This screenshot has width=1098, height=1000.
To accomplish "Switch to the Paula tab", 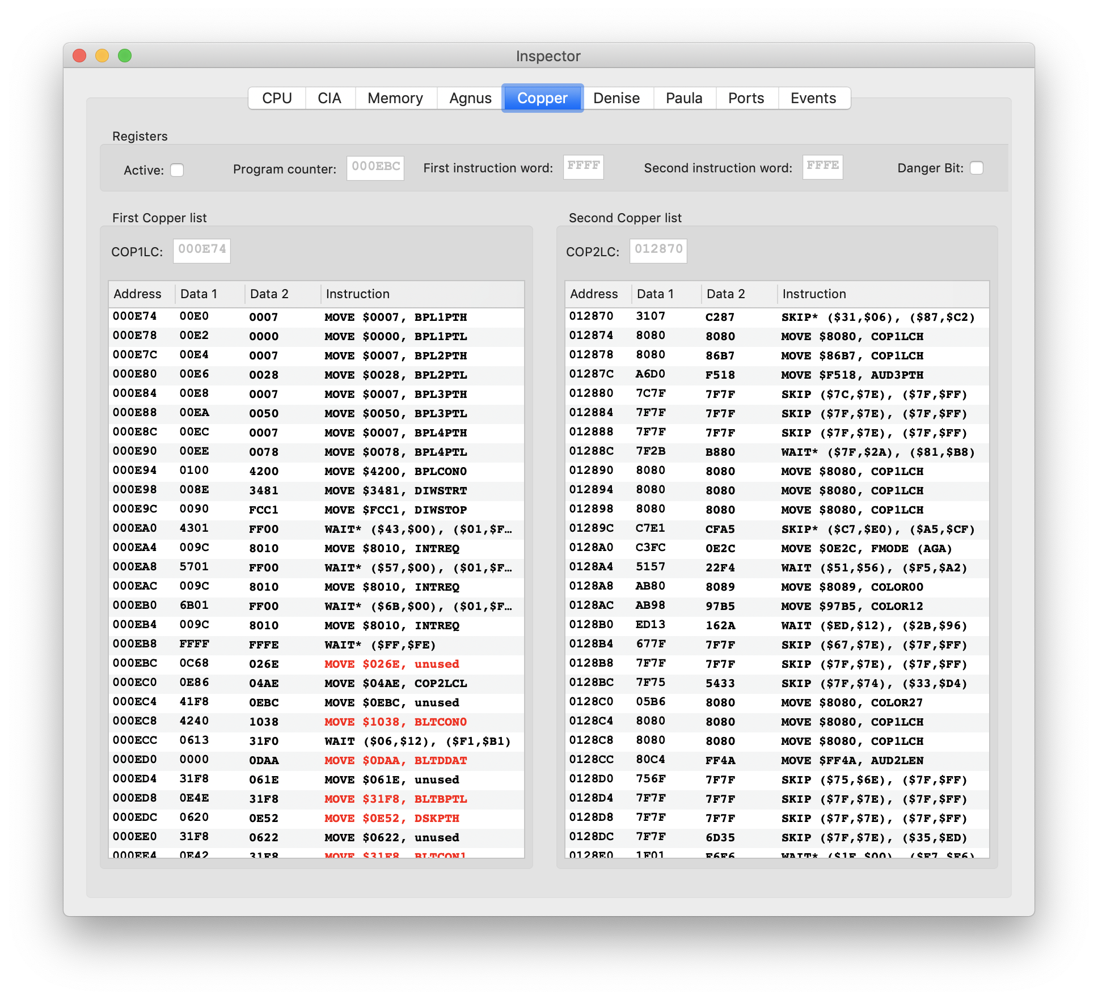I will 684,98.
